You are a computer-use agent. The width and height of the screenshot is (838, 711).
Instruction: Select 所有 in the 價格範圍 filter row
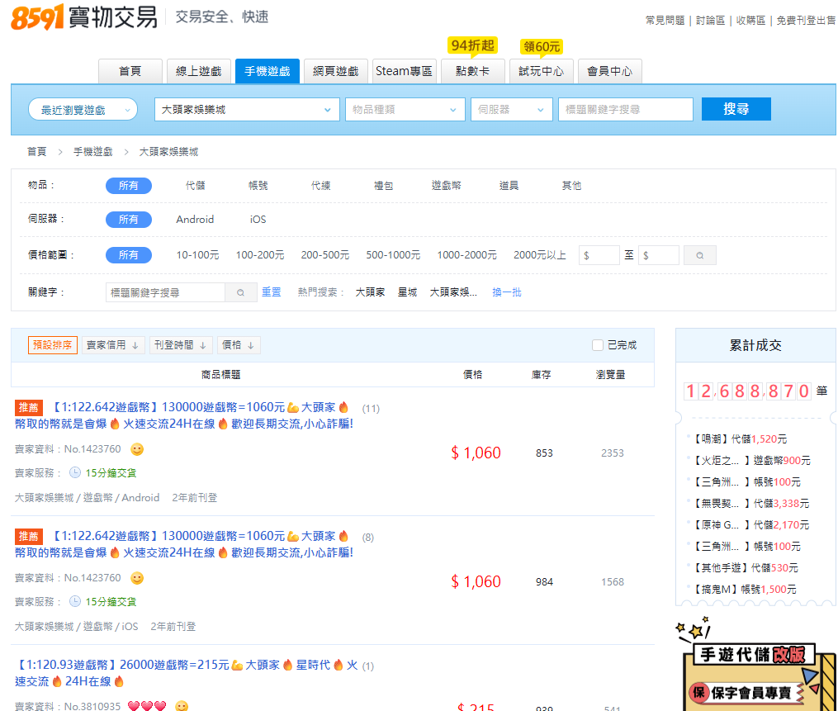coord(128,255)
